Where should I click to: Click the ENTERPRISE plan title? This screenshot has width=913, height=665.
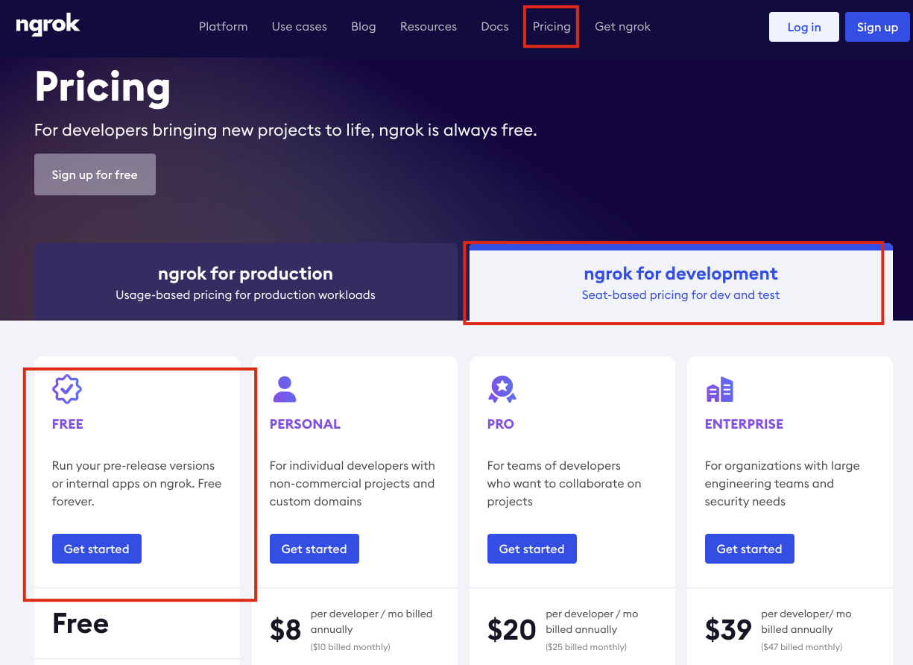(x=745, y=423)
